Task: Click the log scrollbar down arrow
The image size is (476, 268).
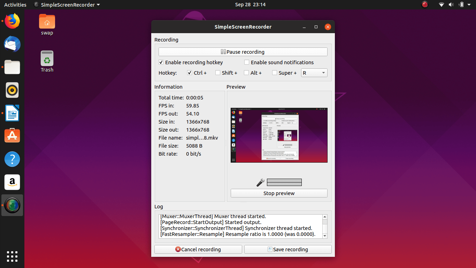Action: pyautogui.click(x=325, y=236)
